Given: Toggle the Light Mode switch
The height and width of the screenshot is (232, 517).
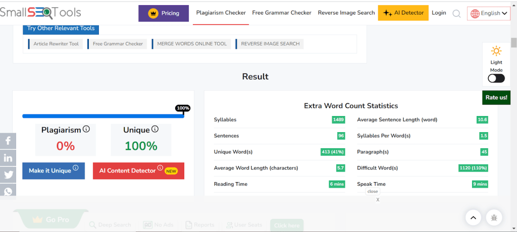Looking at the screenshot, I should [496, 78].
